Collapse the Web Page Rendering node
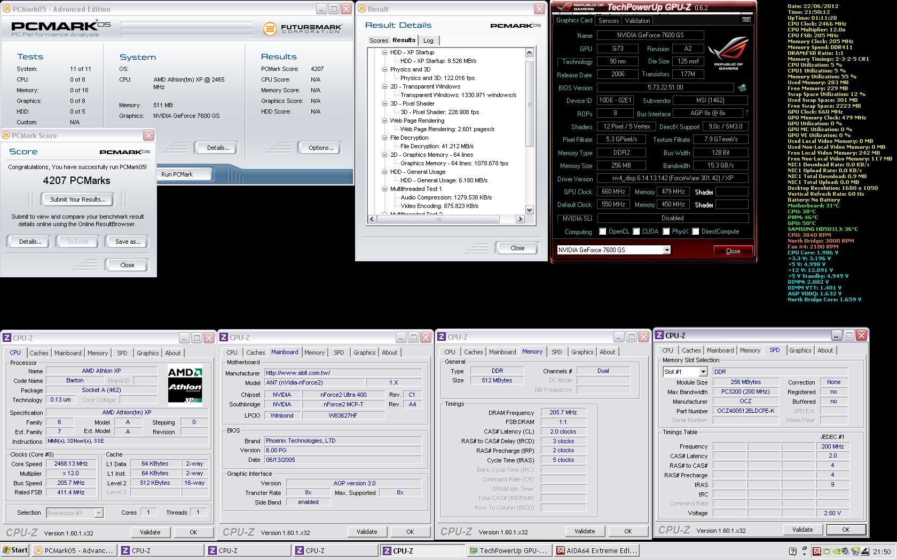 [384, 121]
